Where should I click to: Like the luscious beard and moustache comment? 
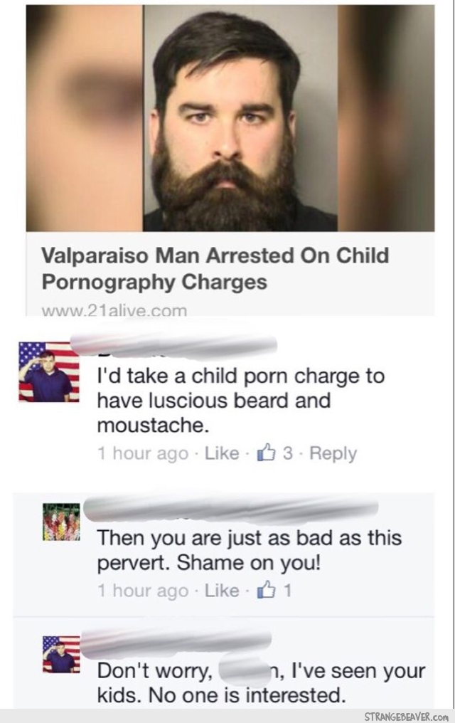coord(222,453)
